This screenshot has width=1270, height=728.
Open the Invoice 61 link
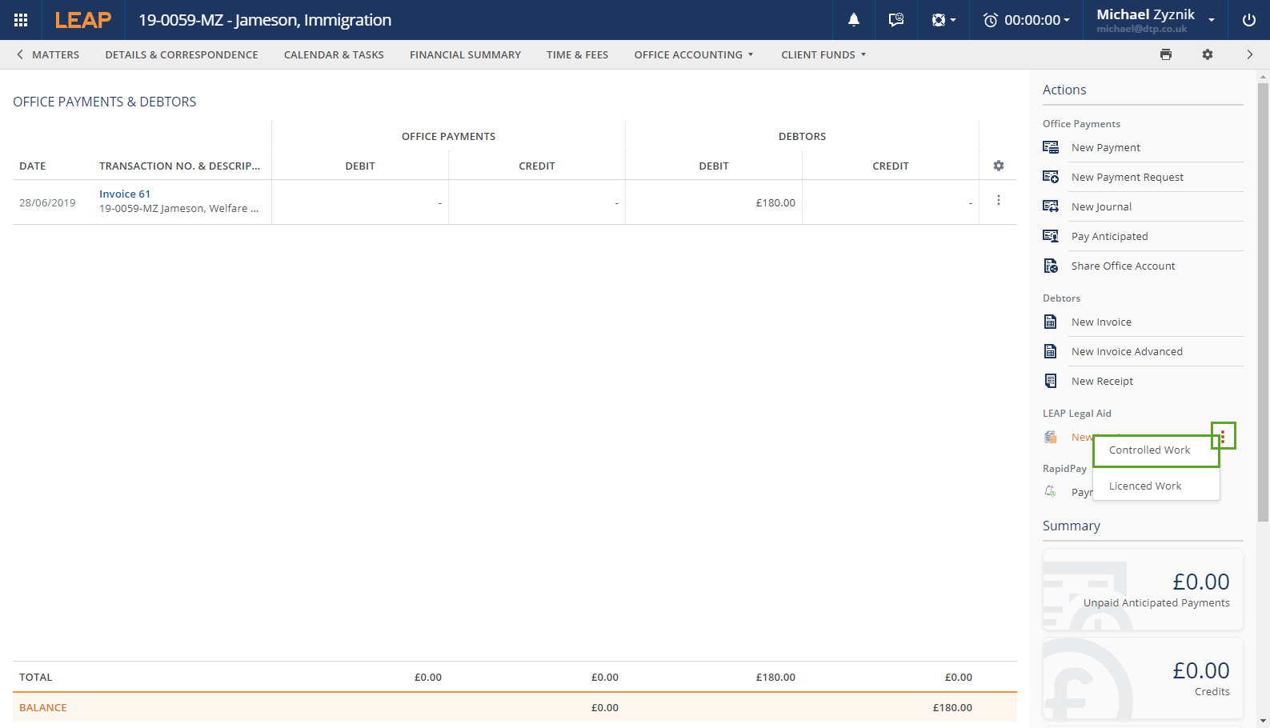tap(125, 194)
